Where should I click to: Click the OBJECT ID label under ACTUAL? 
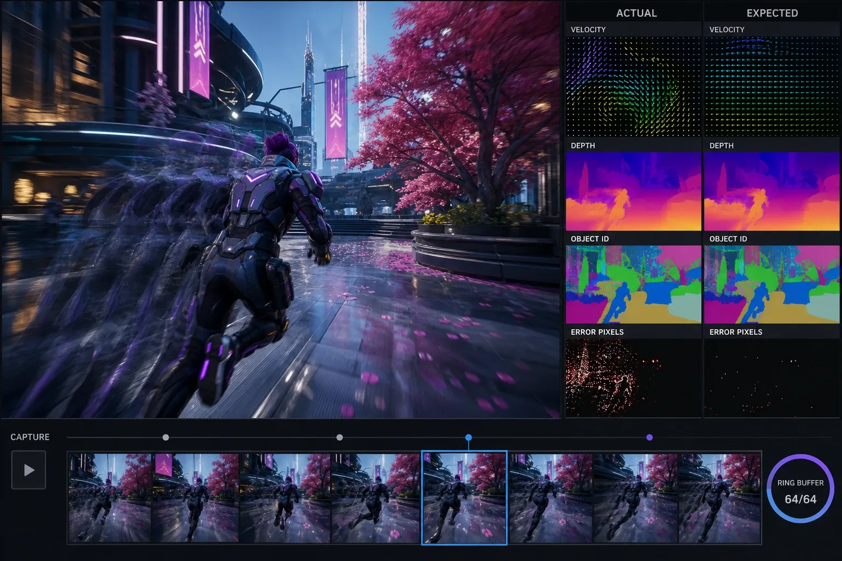point(590,239)
